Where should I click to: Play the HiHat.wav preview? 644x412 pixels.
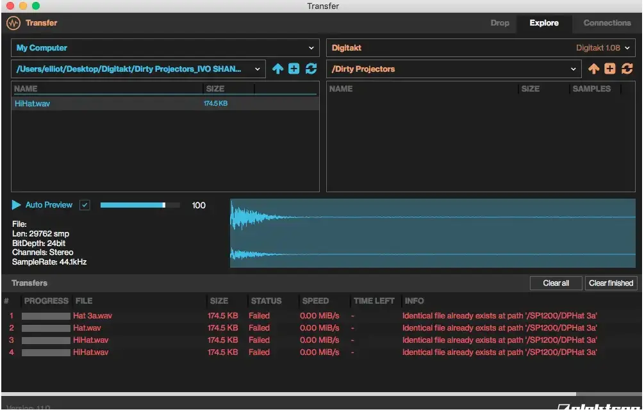point(16,204)
